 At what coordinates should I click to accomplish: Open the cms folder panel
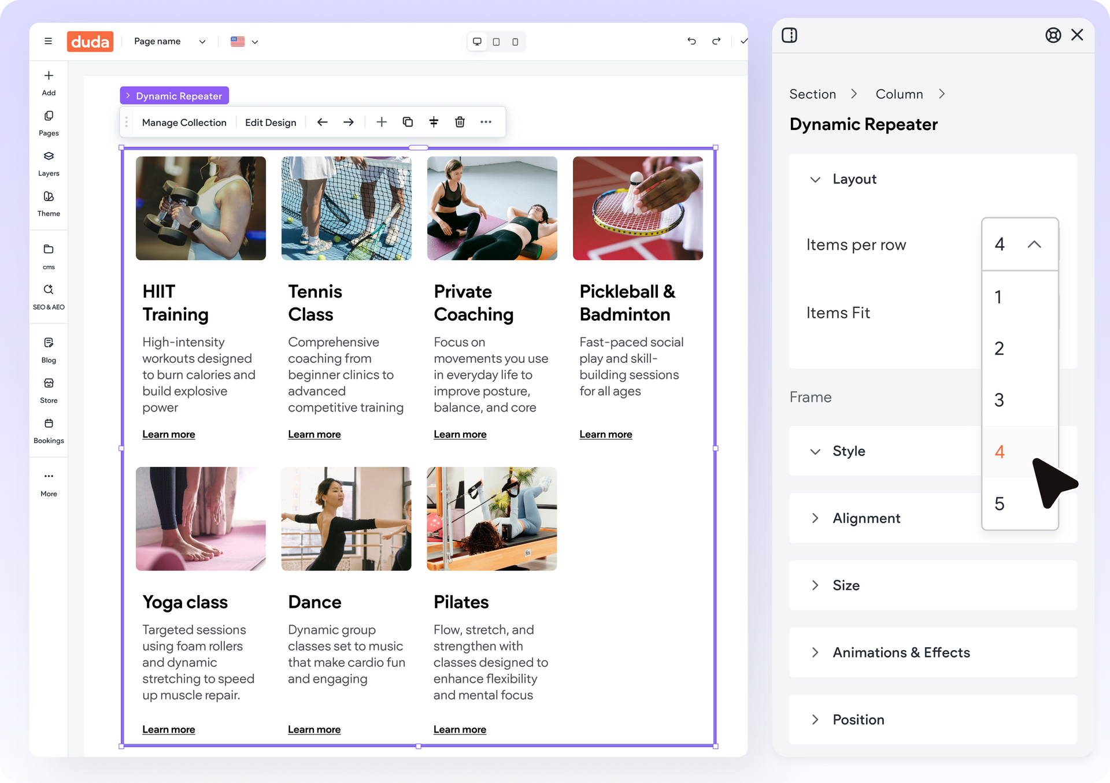[x=49, y=257]
